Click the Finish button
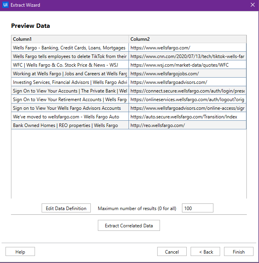Image resolution: width=259 pixels, height=263 pixels. [239, 252]
